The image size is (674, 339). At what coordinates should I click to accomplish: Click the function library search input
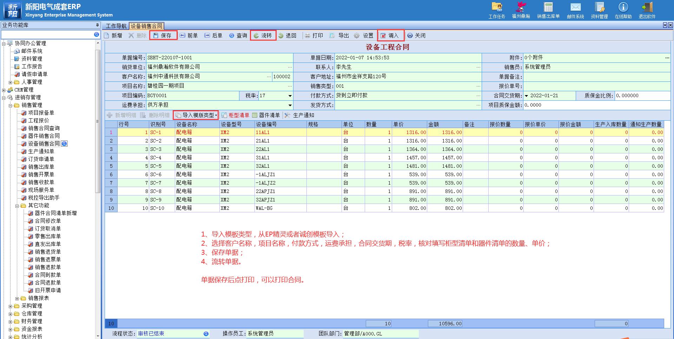pos(47,34)
